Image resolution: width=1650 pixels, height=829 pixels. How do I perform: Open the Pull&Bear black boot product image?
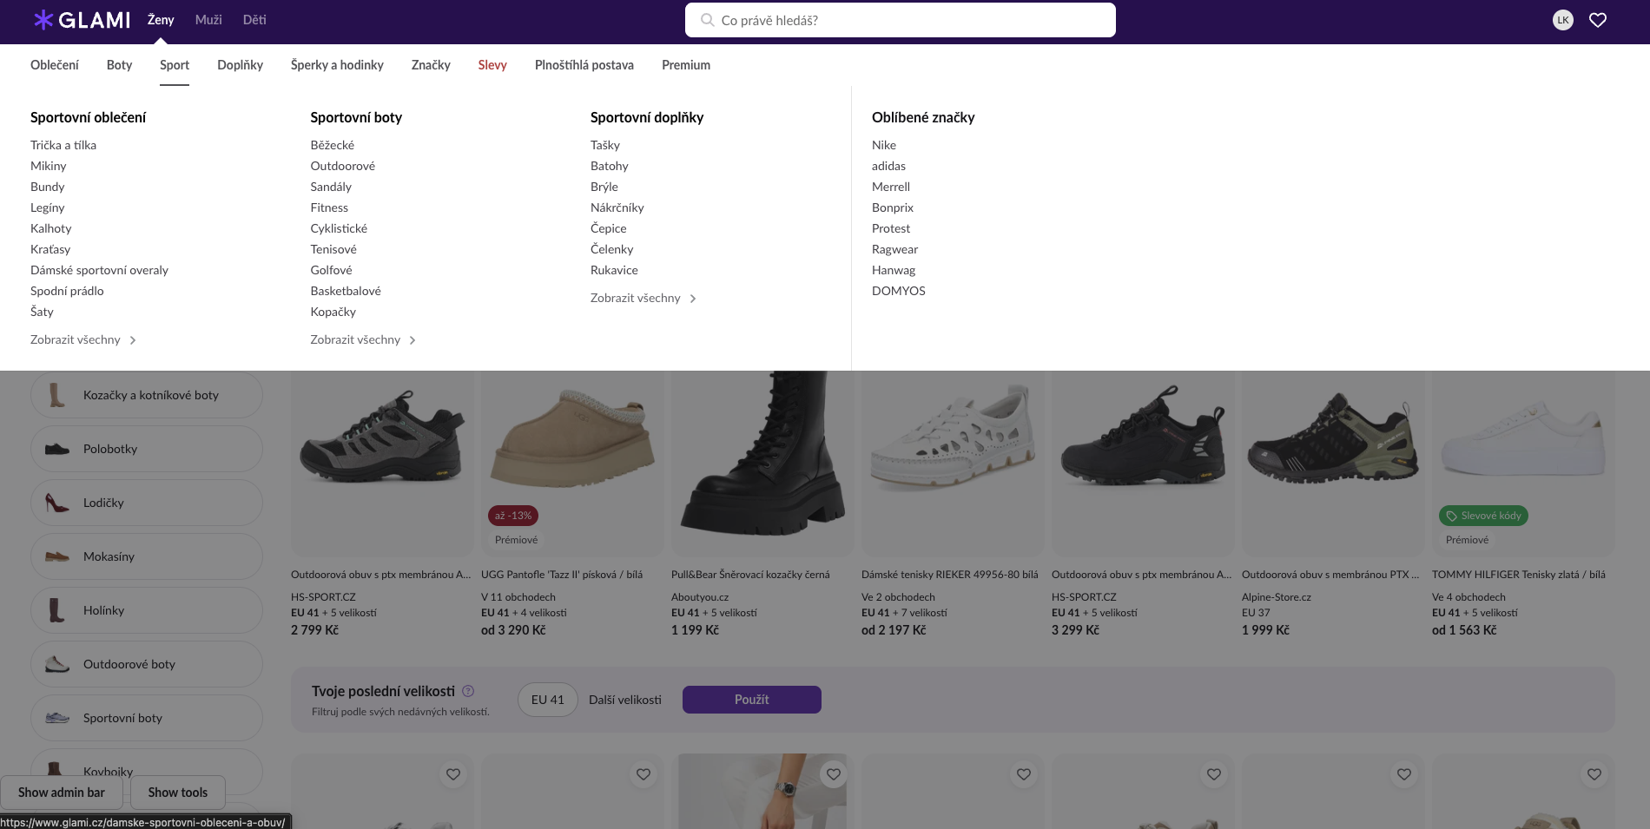[763, 464]
